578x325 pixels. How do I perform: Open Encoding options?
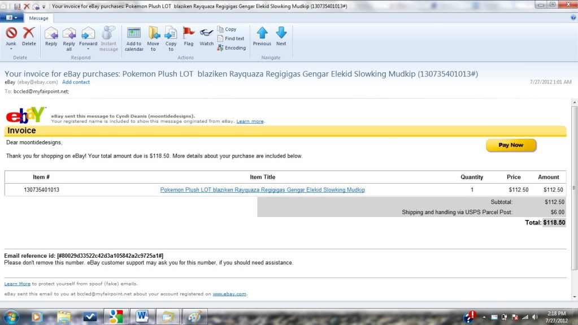232,48
